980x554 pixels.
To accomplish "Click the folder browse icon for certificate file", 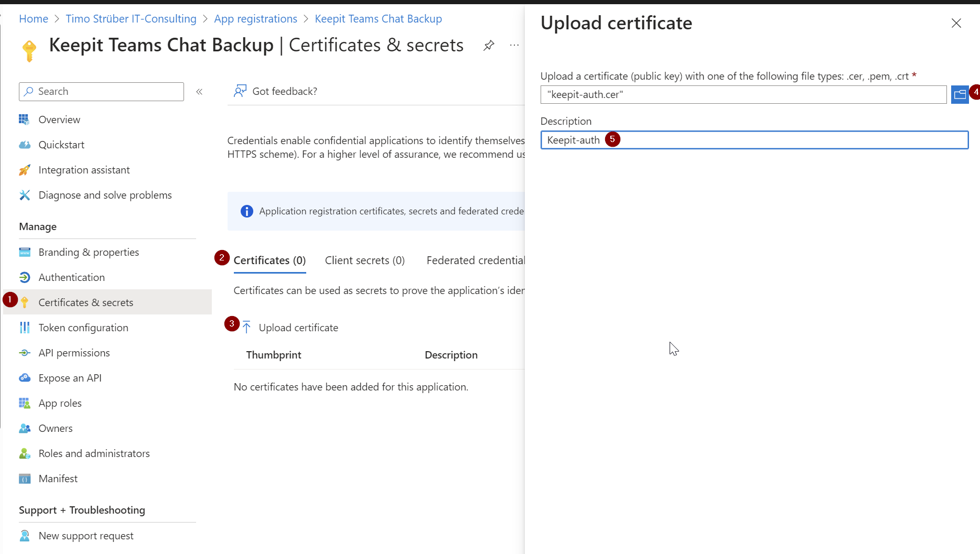I will (x=959, y=94).
